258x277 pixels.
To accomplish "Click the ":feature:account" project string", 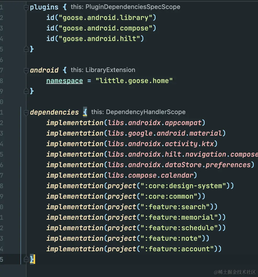I will 177,249.
